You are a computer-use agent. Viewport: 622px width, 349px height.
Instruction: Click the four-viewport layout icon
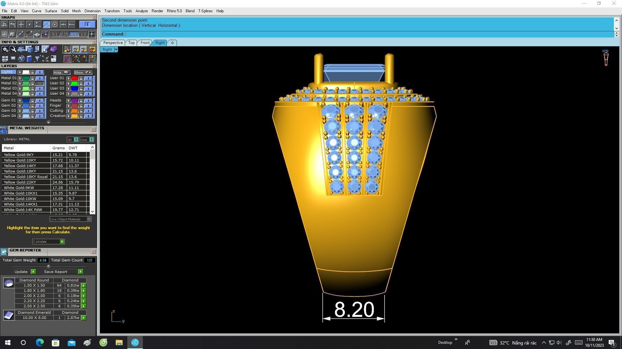(5, 59)
